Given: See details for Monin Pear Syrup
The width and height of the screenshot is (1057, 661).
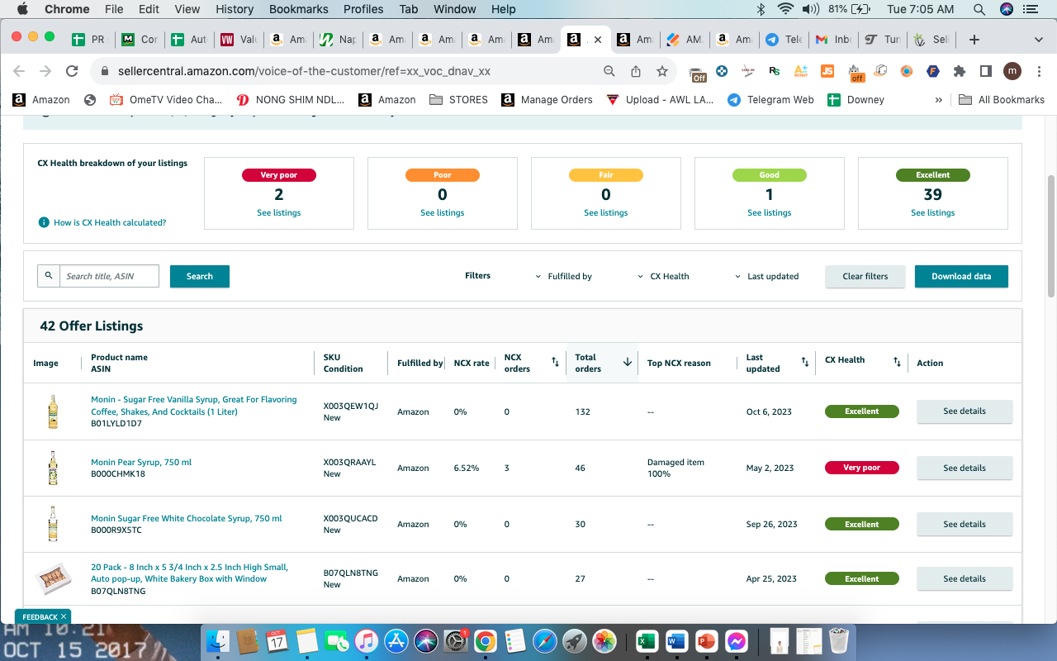Looking at the screenshot, I should [x=965, y=468].
